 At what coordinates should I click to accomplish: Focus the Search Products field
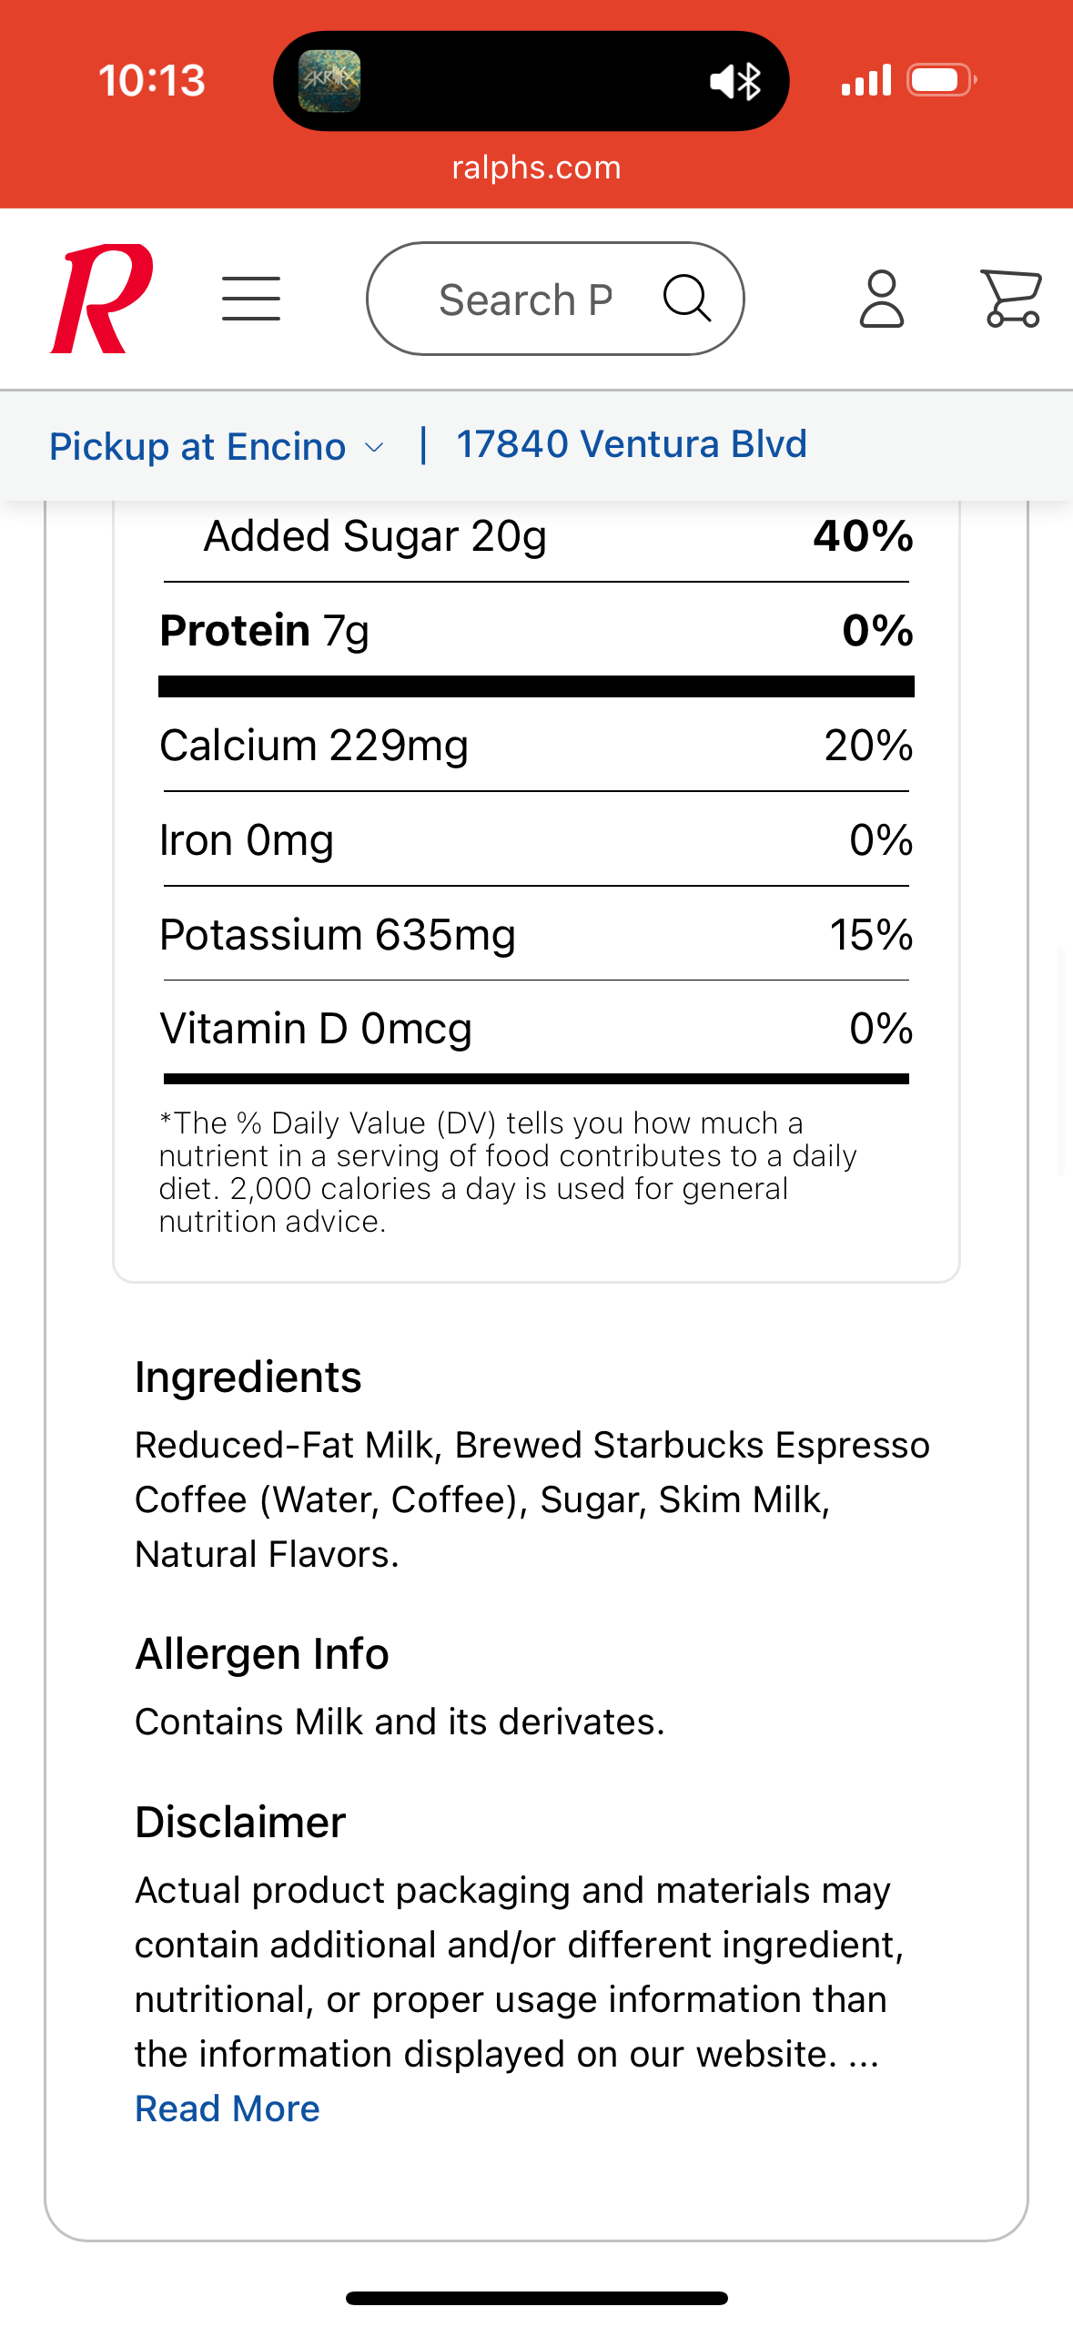(x=525, y=300)
